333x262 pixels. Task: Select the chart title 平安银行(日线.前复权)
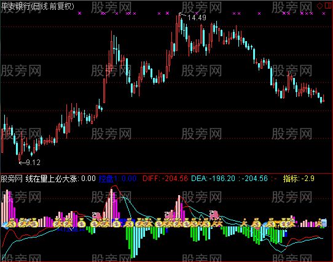[x=37, y=6]
